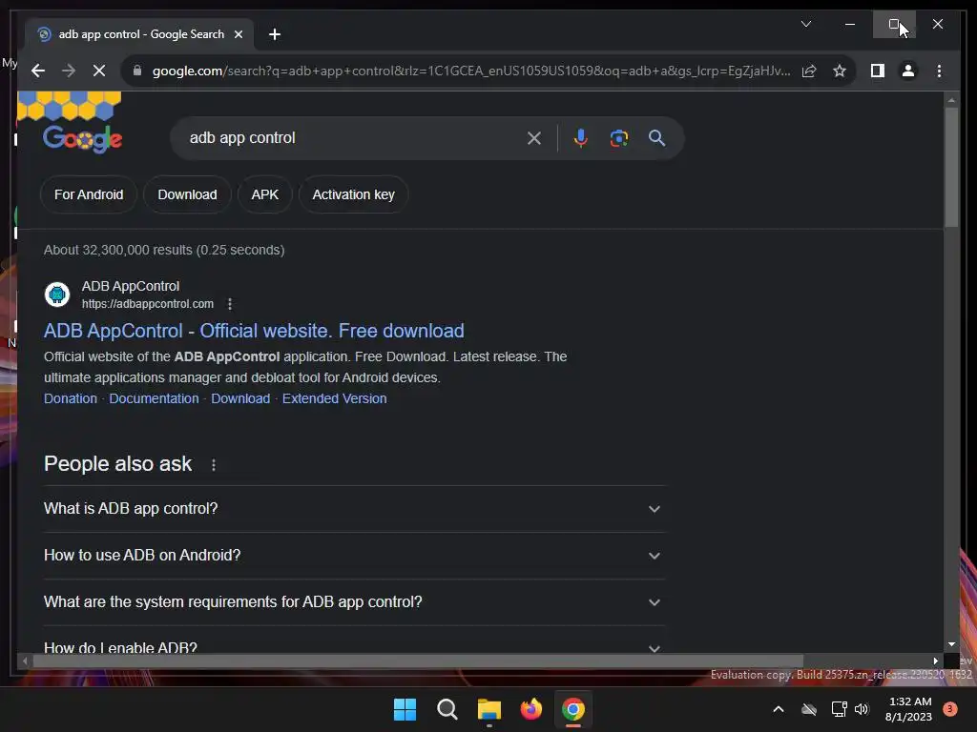
Task: Click the address bar URL
Action: point(471,71)
